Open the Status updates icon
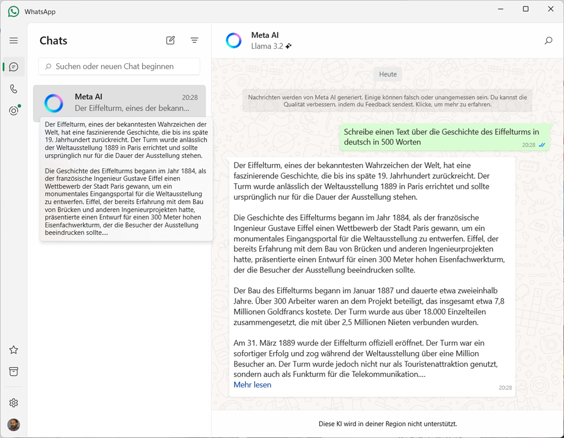 (x=14, y=111)
